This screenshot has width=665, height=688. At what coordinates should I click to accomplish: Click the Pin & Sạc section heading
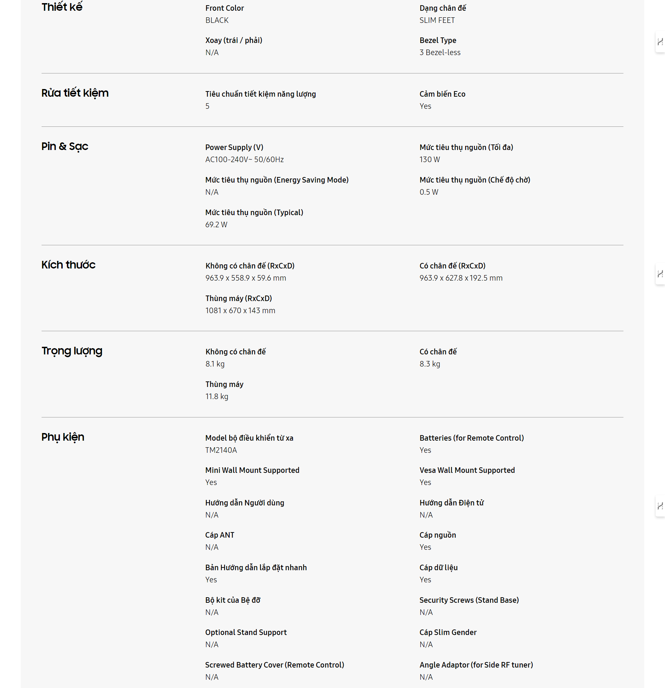pyautogui.click(x=64, y=147)
